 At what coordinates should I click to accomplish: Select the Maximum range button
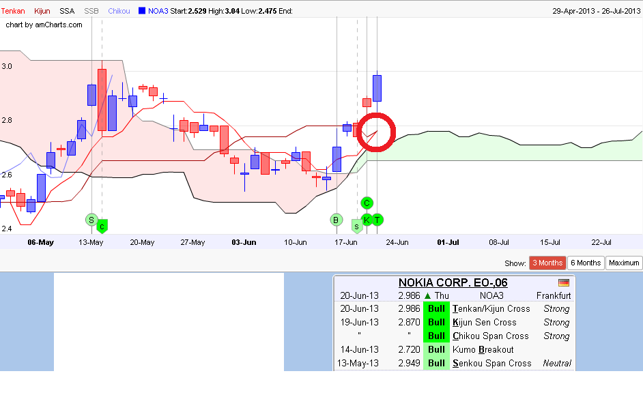[624, 263]
